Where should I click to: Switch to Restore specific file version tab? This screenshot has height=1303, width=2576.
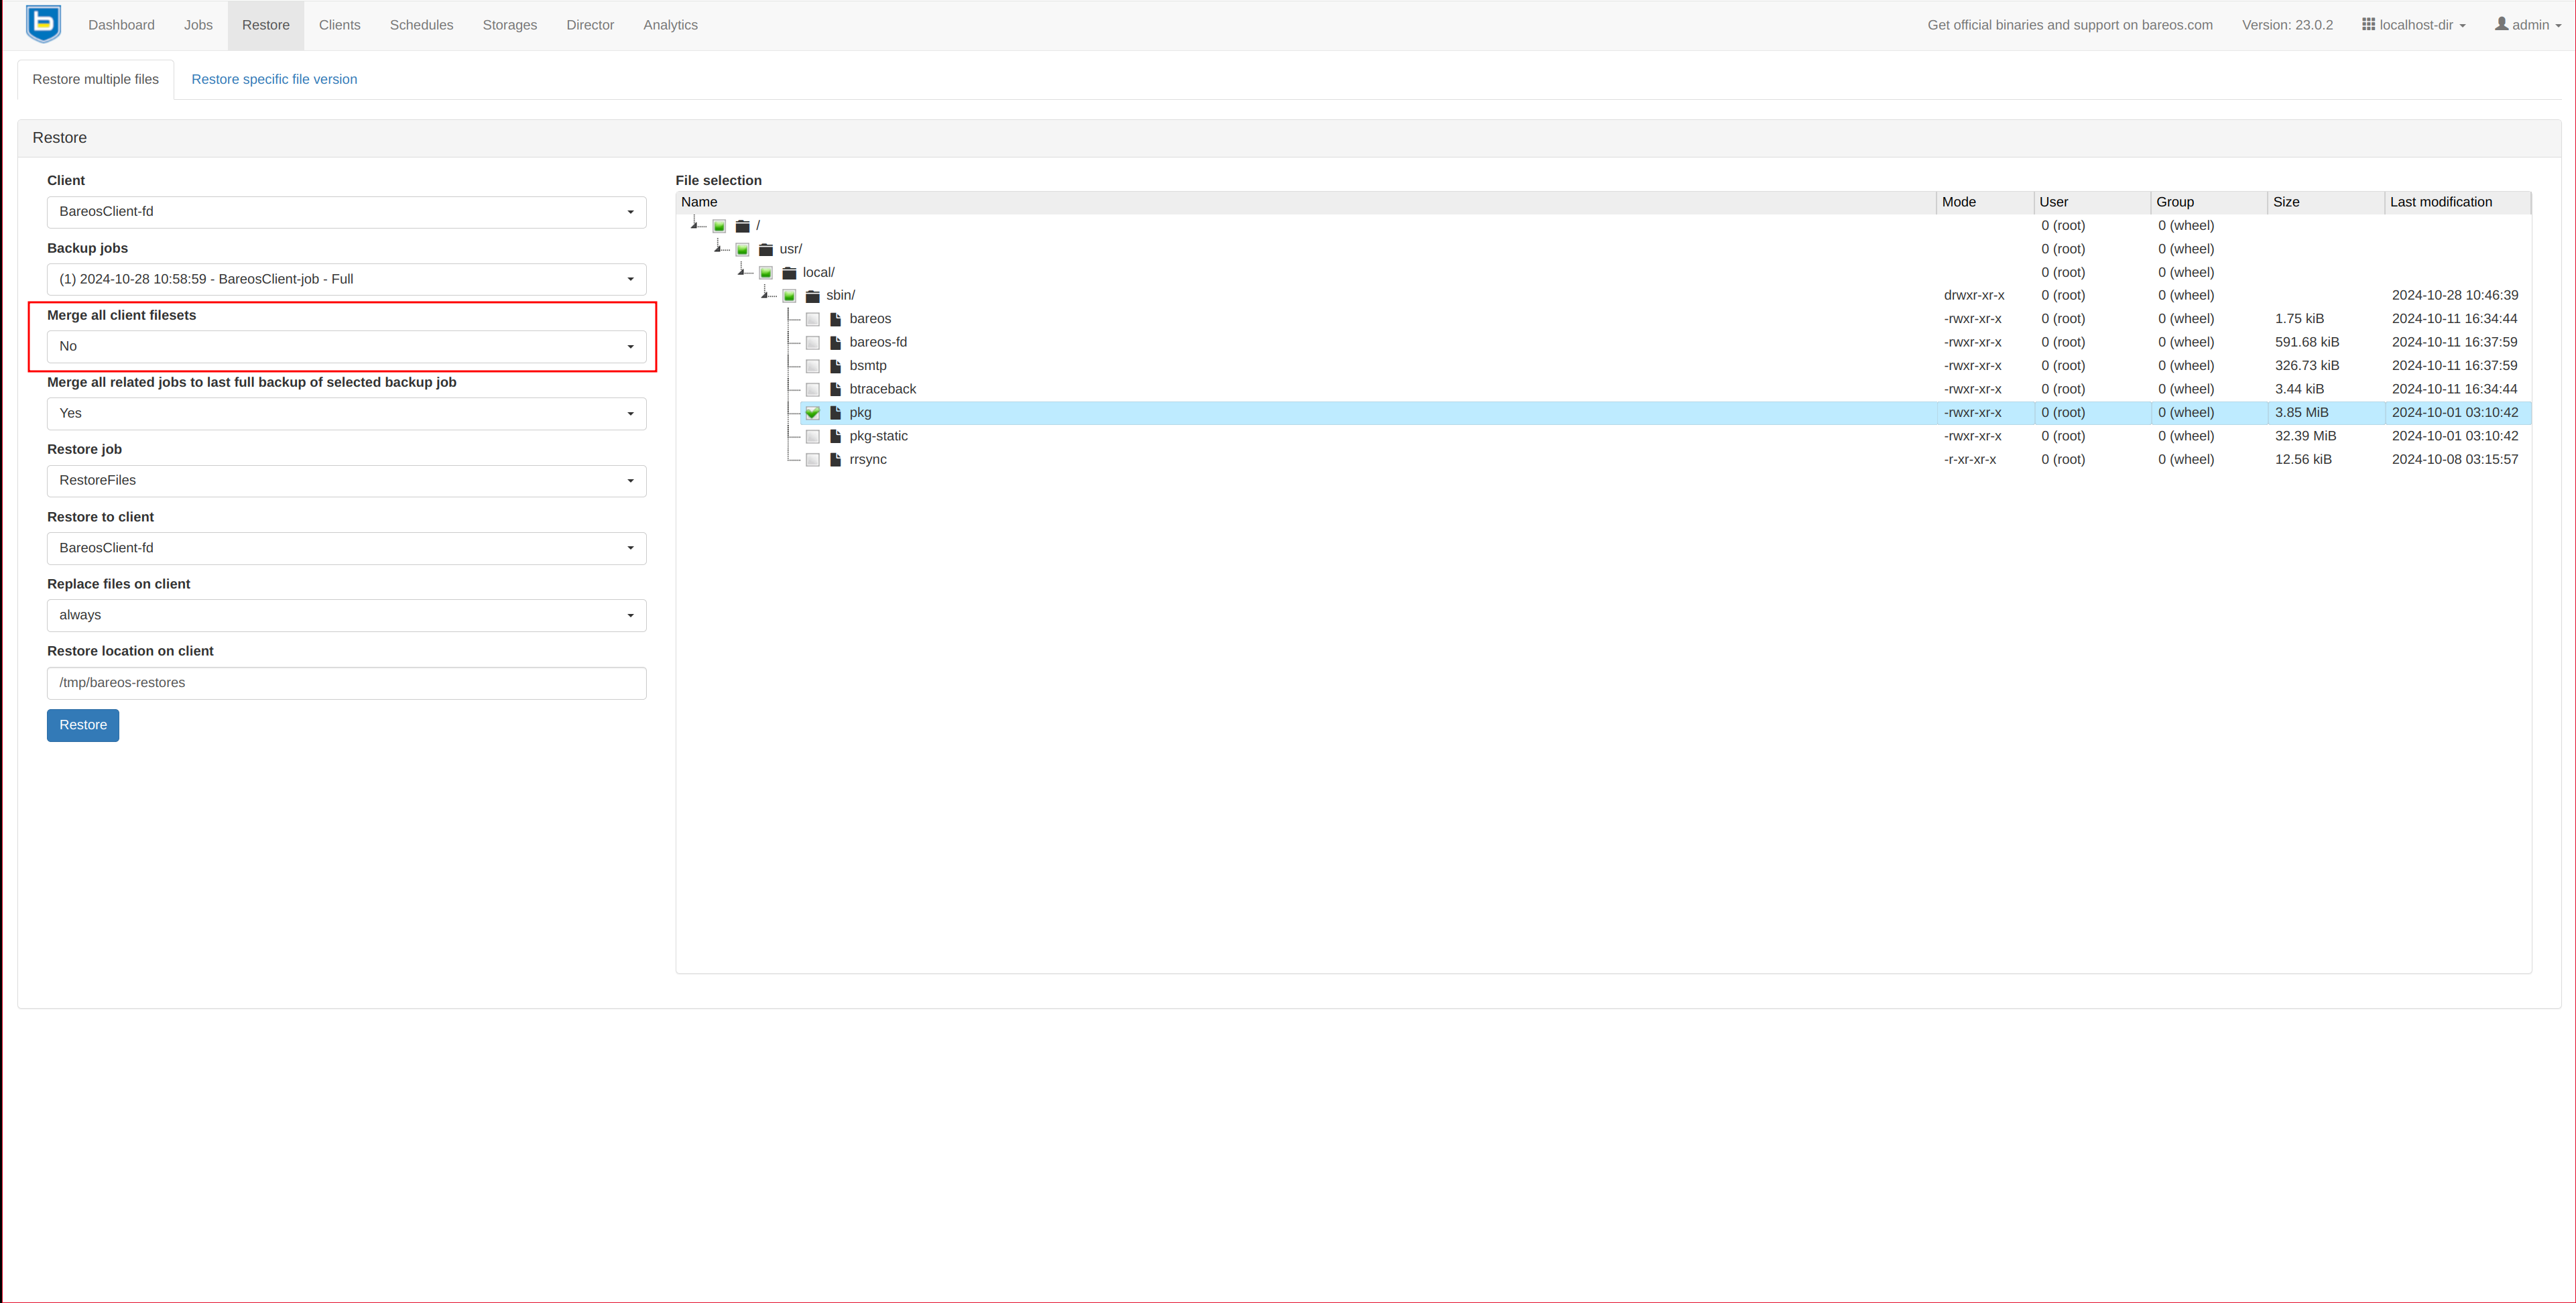click(274, 79)
